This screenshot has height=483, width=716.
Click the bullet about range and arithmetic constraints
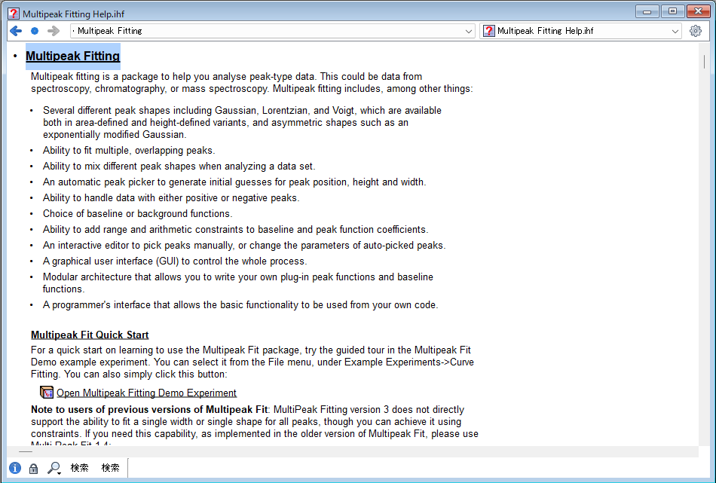(x=236, y=230)
